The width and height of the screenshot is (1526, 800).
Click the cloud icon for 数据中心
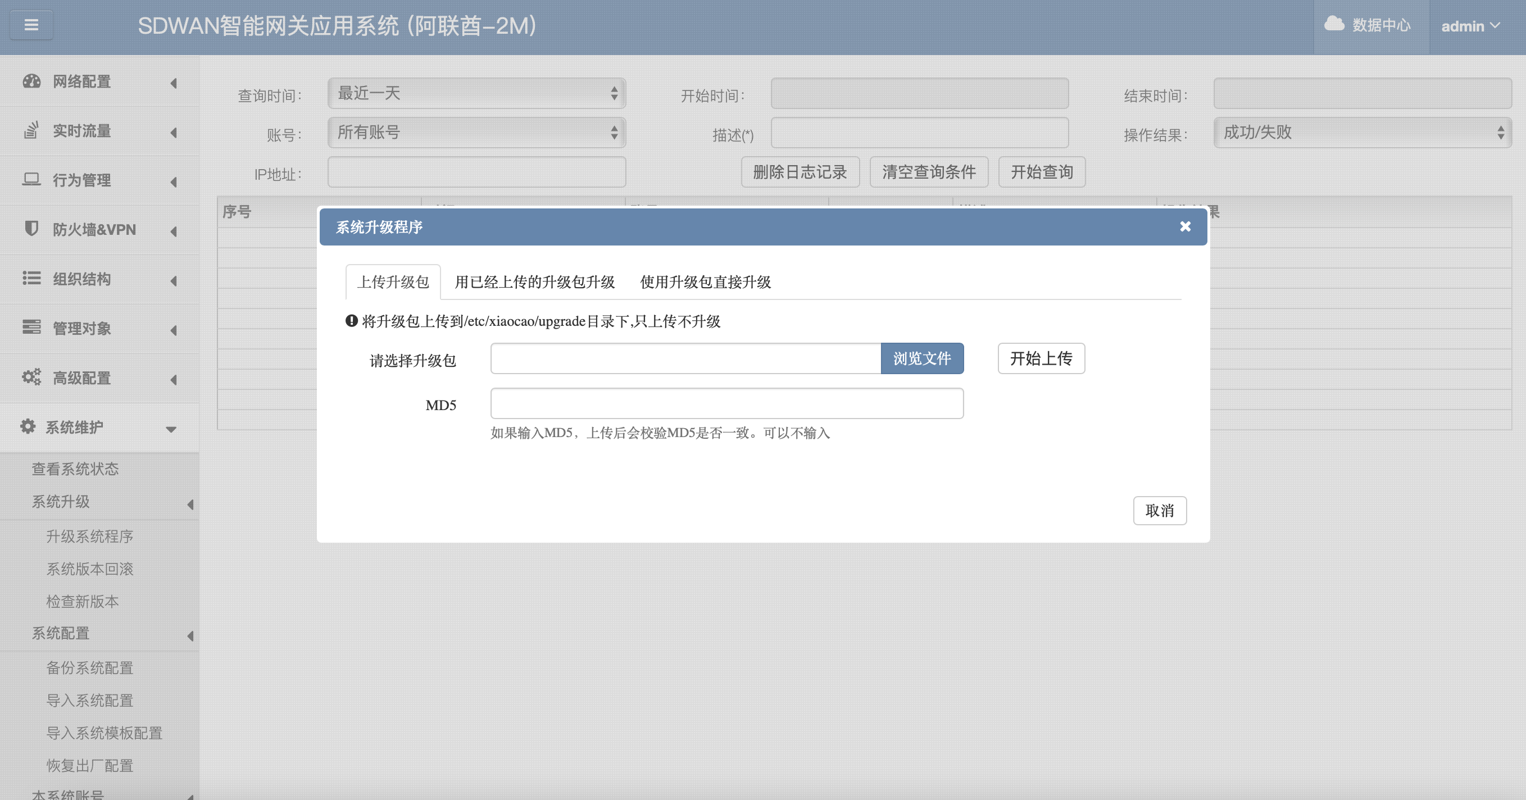1334,24
